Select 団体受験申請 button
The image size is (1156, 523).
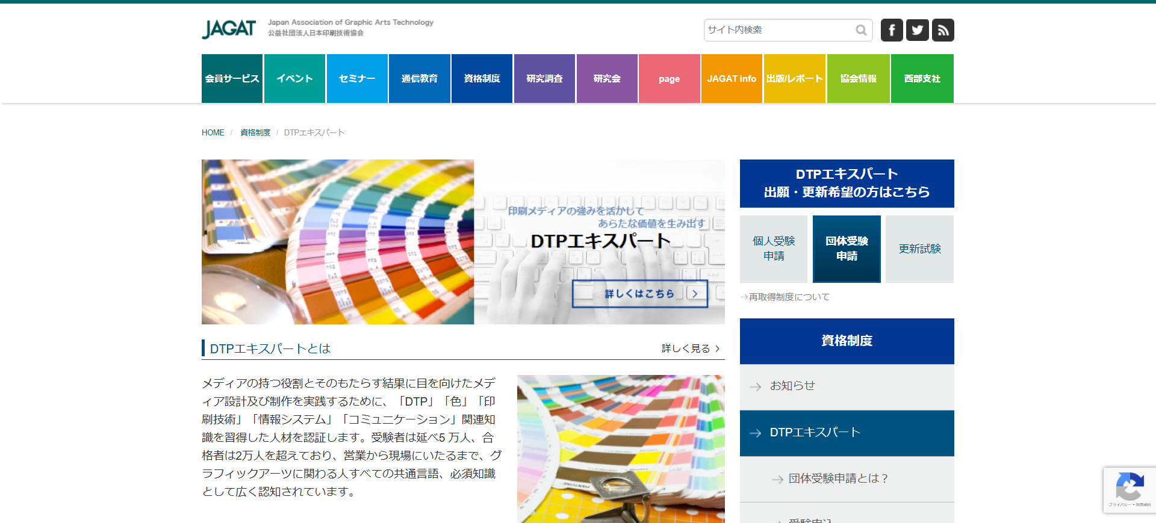pos(847,249)
